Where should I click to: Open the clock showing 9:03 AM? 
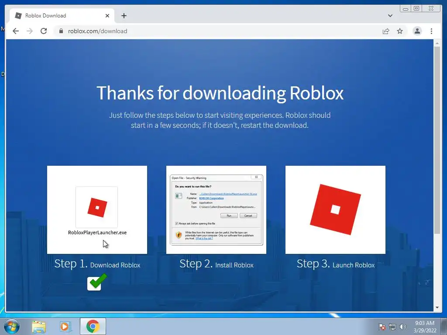[x=425, y=327]
